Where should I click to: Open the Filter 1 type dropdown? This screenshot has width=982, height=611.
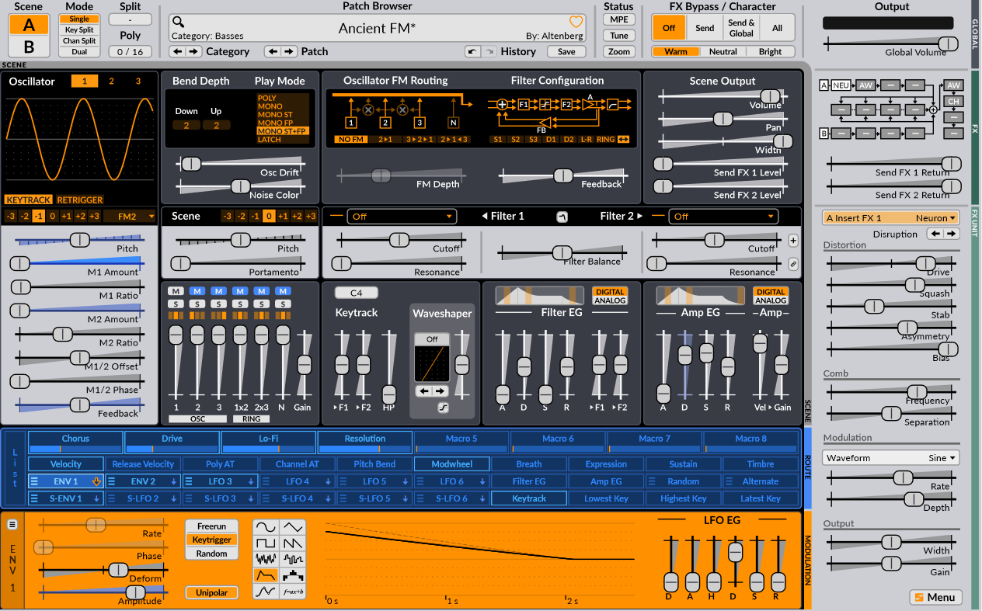click(401, 217)
